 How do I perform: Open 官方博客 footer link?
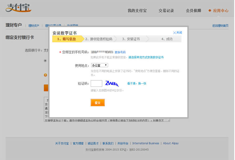[78, 143]
